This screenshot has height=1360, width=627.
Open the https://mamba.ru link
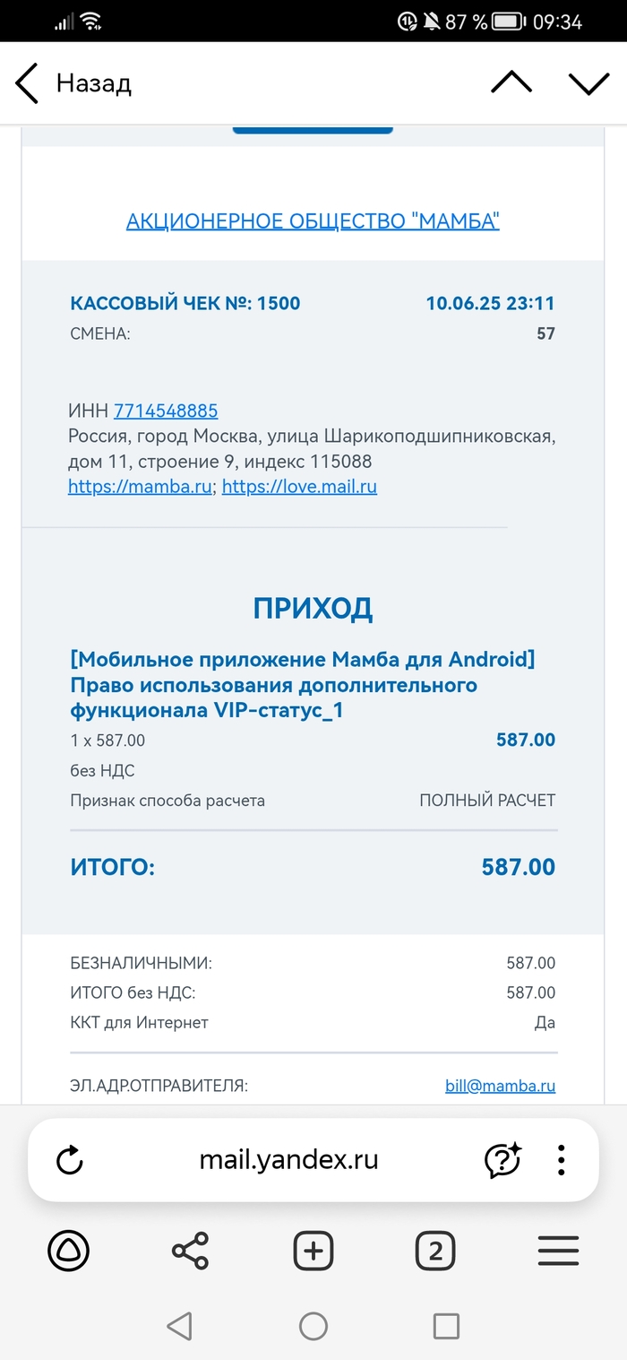[x=140, y=488]
